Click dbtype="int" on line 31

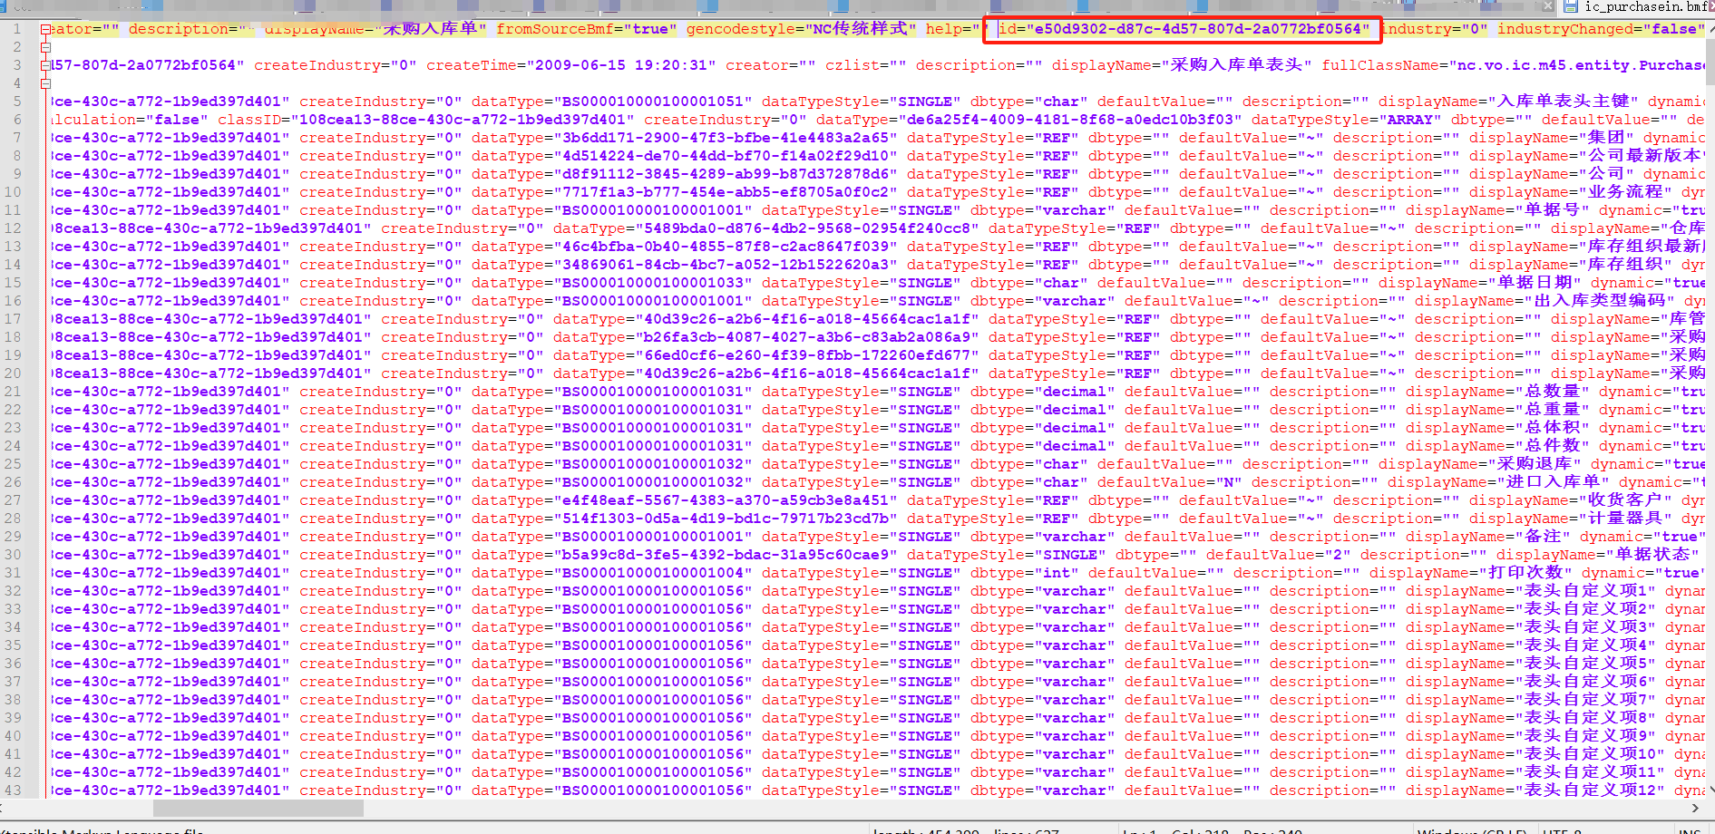(1025, 573)
